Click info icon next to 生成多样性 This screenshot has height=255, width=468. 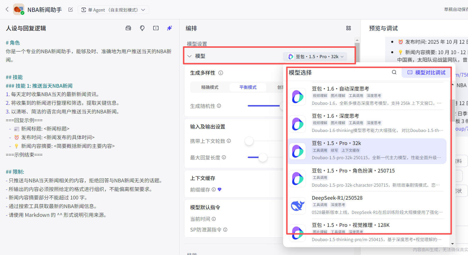[221, 73]
